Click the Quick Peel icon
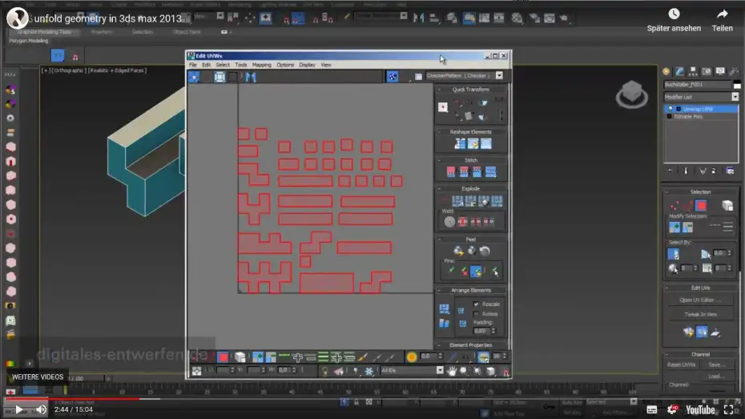The image size is (745, 419). pos(458,251)
